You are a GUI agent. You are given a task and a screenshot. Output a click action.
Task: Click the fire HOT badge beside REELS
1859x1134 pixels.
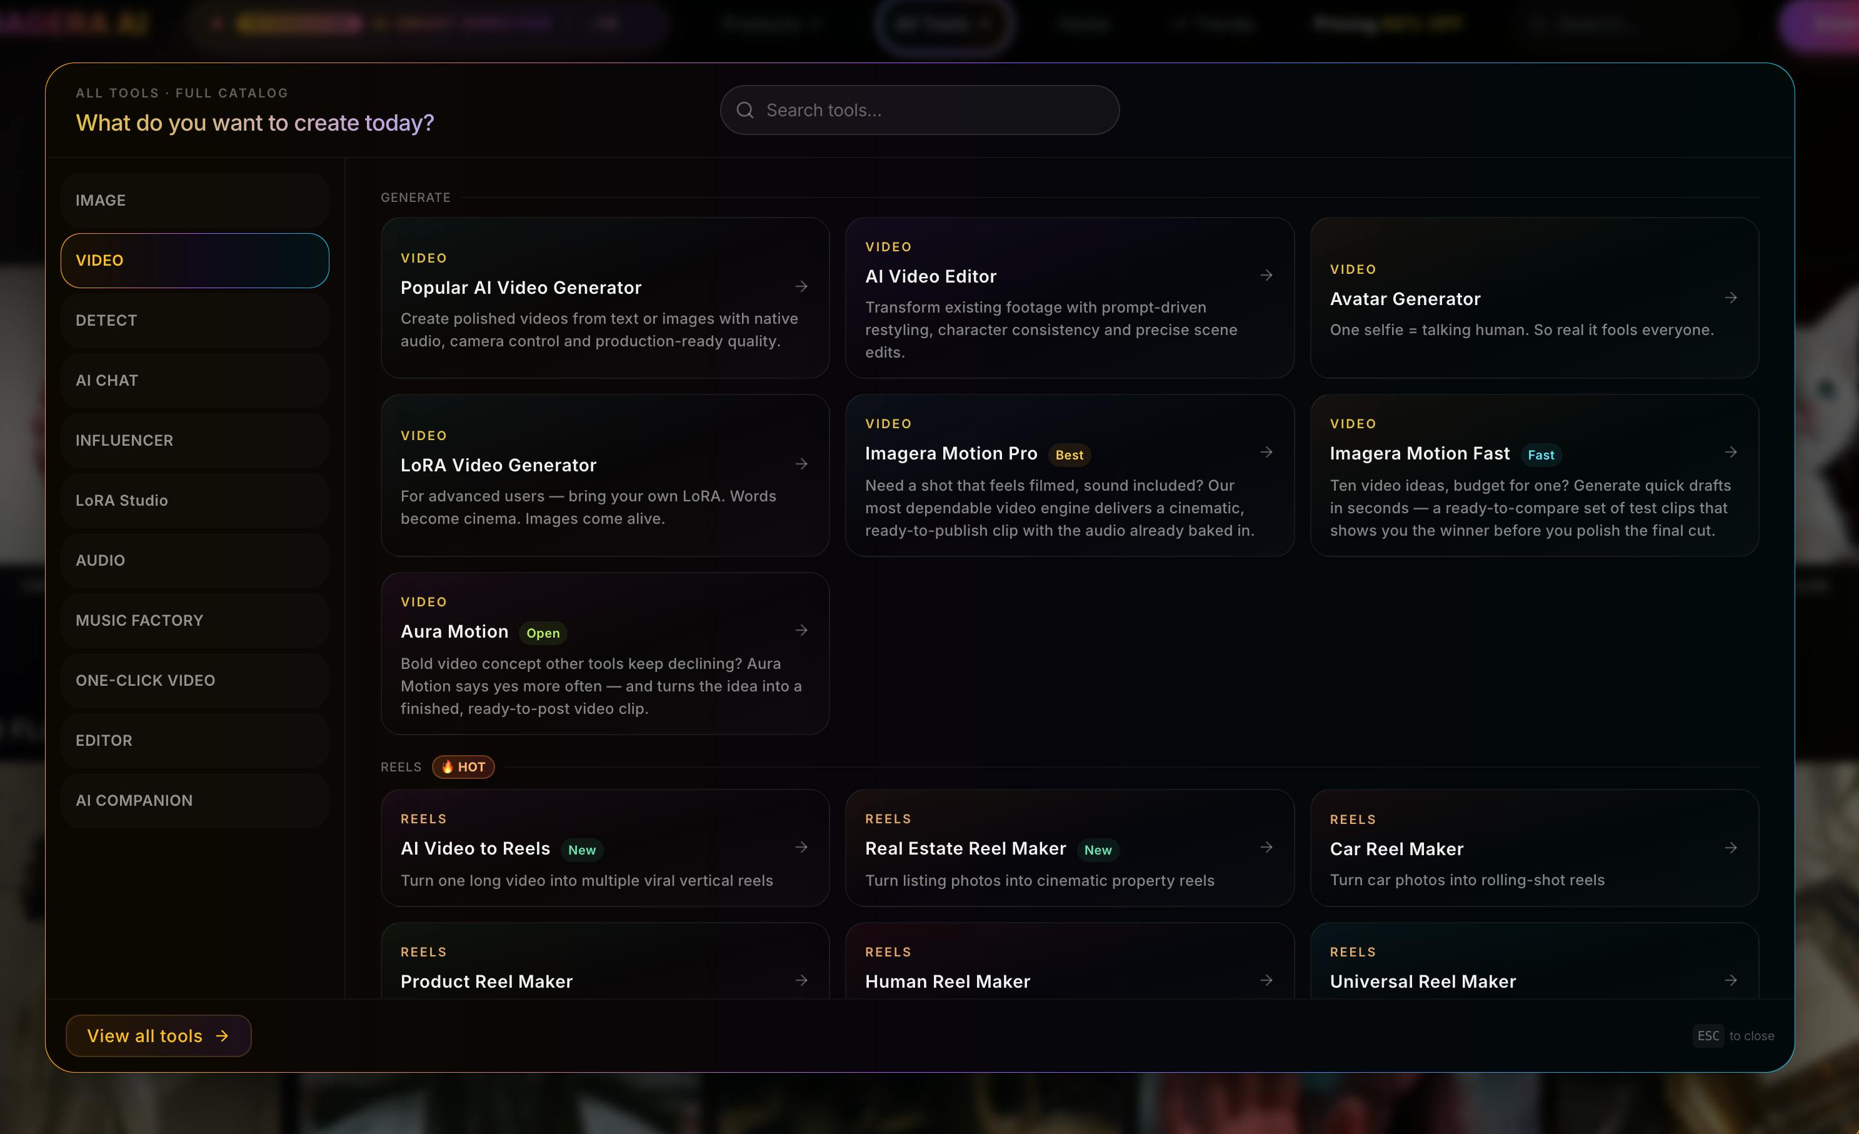click(x=463, y=766)
